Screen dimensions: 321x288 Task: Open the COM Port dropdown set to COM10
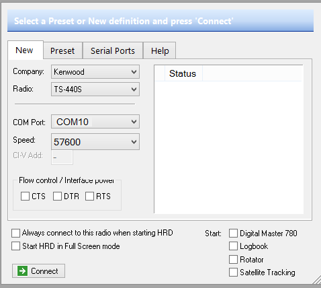[x=95, y=122]
